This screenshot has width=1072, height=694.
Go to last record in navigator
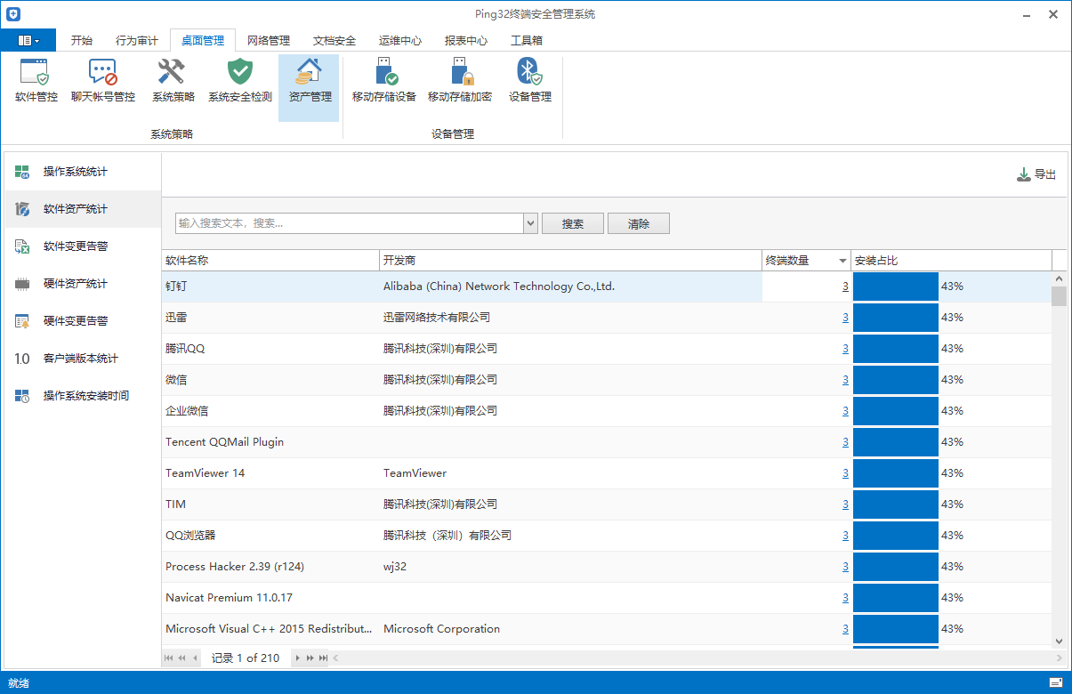click(x=324, y=658)
